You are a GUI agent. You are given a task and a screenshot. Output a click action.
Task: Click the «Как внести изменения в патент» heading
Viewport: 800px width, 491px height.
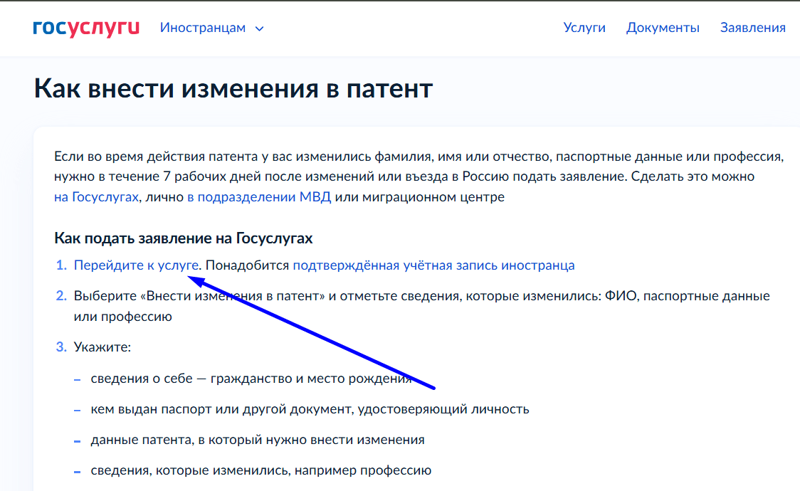tap(233, 90)
